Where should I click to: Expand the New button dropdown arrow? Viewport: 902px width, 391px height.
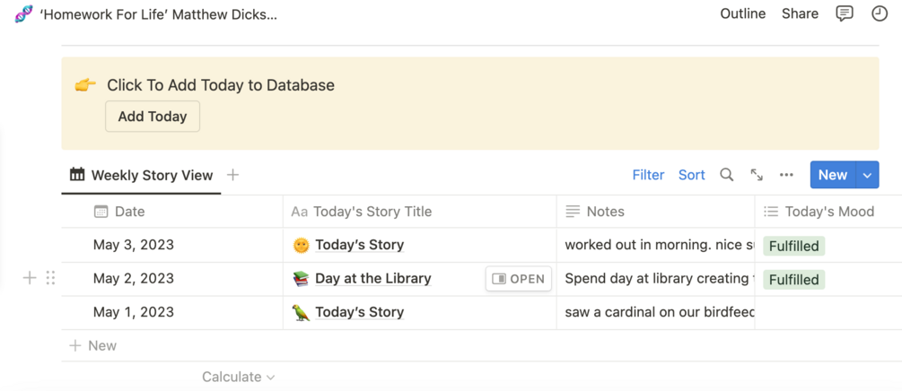pyautogui.click(x=867, y=175)
